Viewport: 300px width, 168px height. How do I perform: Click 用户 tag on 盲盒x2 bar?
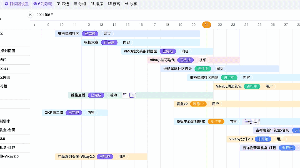(216, 104)
